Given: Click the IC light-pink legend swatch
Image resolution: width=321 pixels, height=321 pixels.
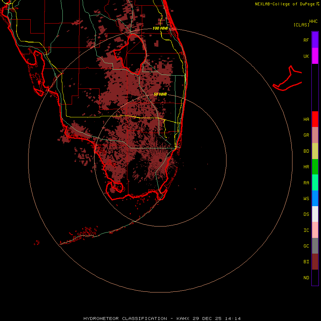Looking at the screenshot, I should (315, 230).
